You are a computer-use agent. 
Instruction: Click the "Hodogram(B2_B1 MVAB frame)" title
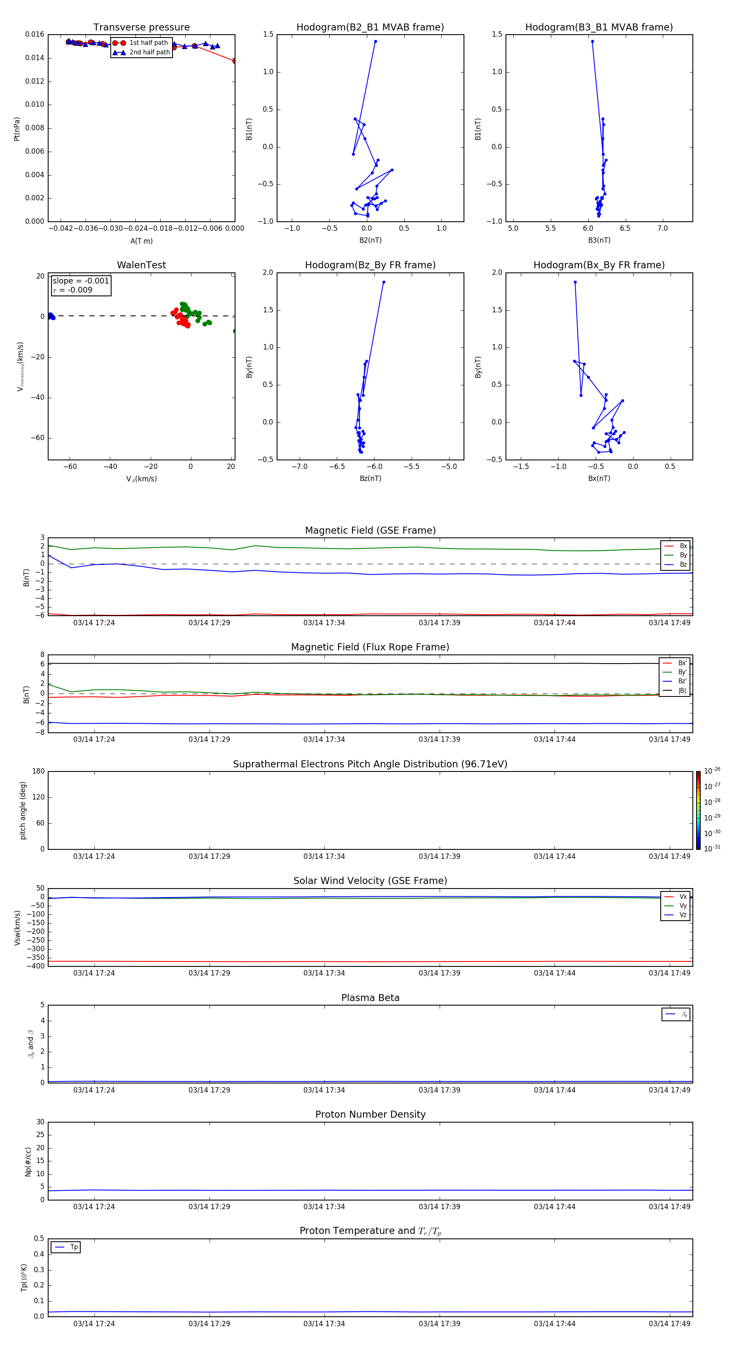[370, 28]
